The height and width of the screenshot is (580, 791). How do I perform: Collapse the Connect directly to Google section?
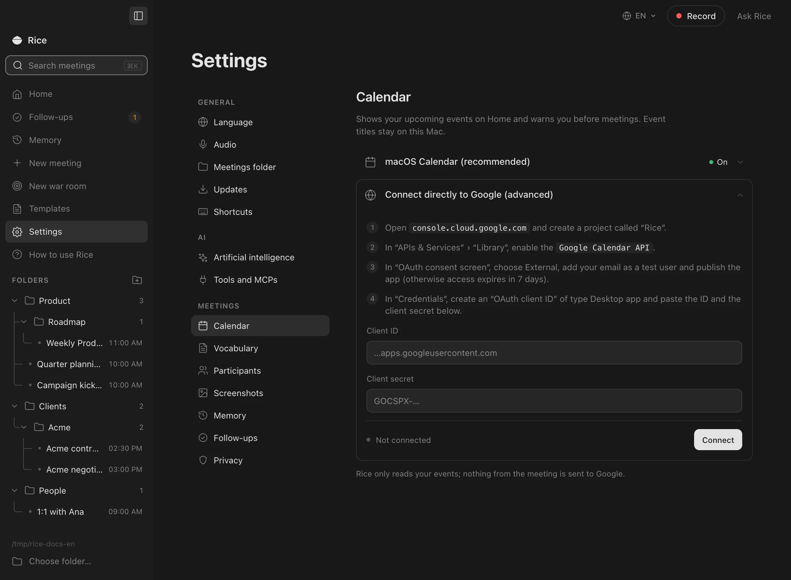[740, 195]
